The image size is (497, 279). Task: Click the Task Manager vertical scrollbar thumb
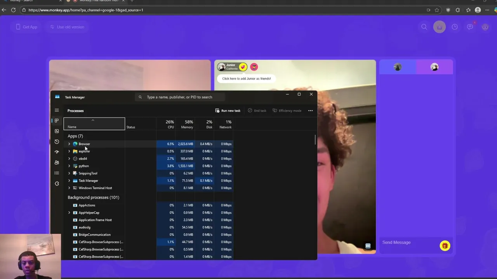click(315, 139)
